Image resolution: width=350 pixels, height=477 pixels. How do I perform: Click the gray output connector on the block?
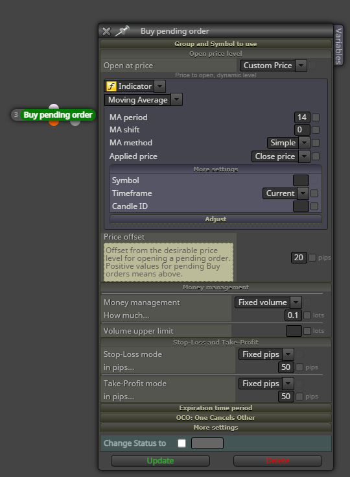coord(75,123)
